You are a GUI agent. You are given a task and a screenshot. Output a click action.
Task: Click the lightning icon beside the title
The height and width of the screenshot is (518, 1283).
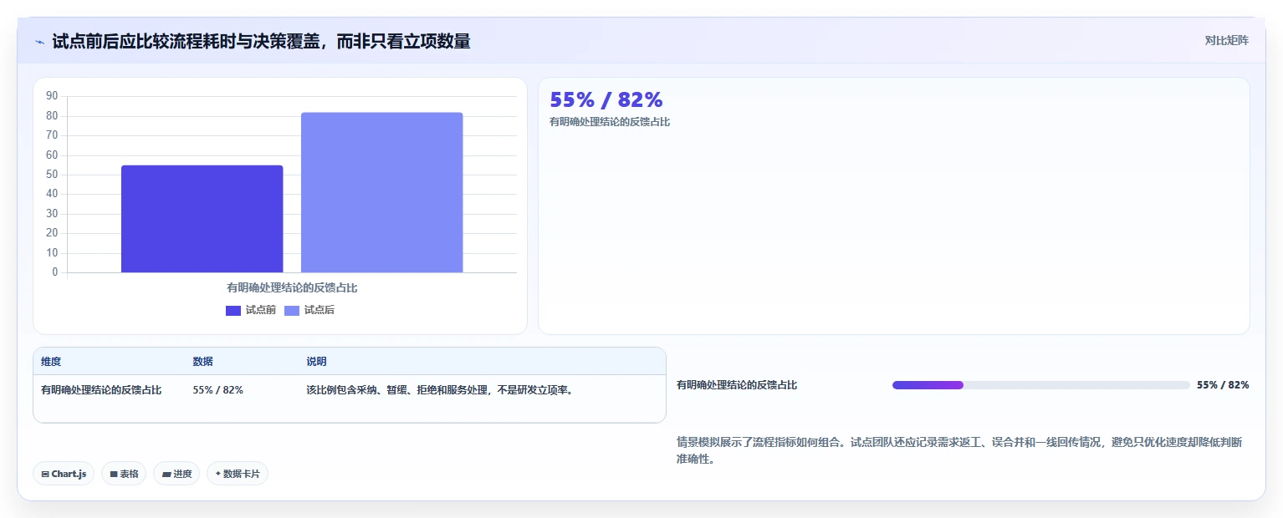tap(39, 41)
